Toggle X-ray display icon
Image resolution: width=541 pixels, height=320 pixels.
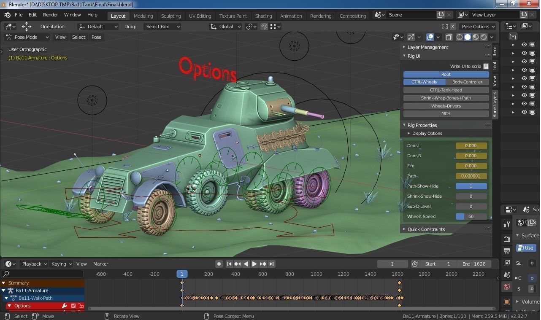click(x=449, y=37)
